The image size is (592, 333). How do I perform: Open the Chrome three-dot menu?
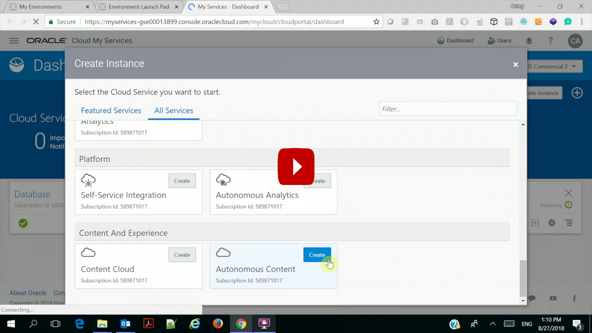coord(582,22)
